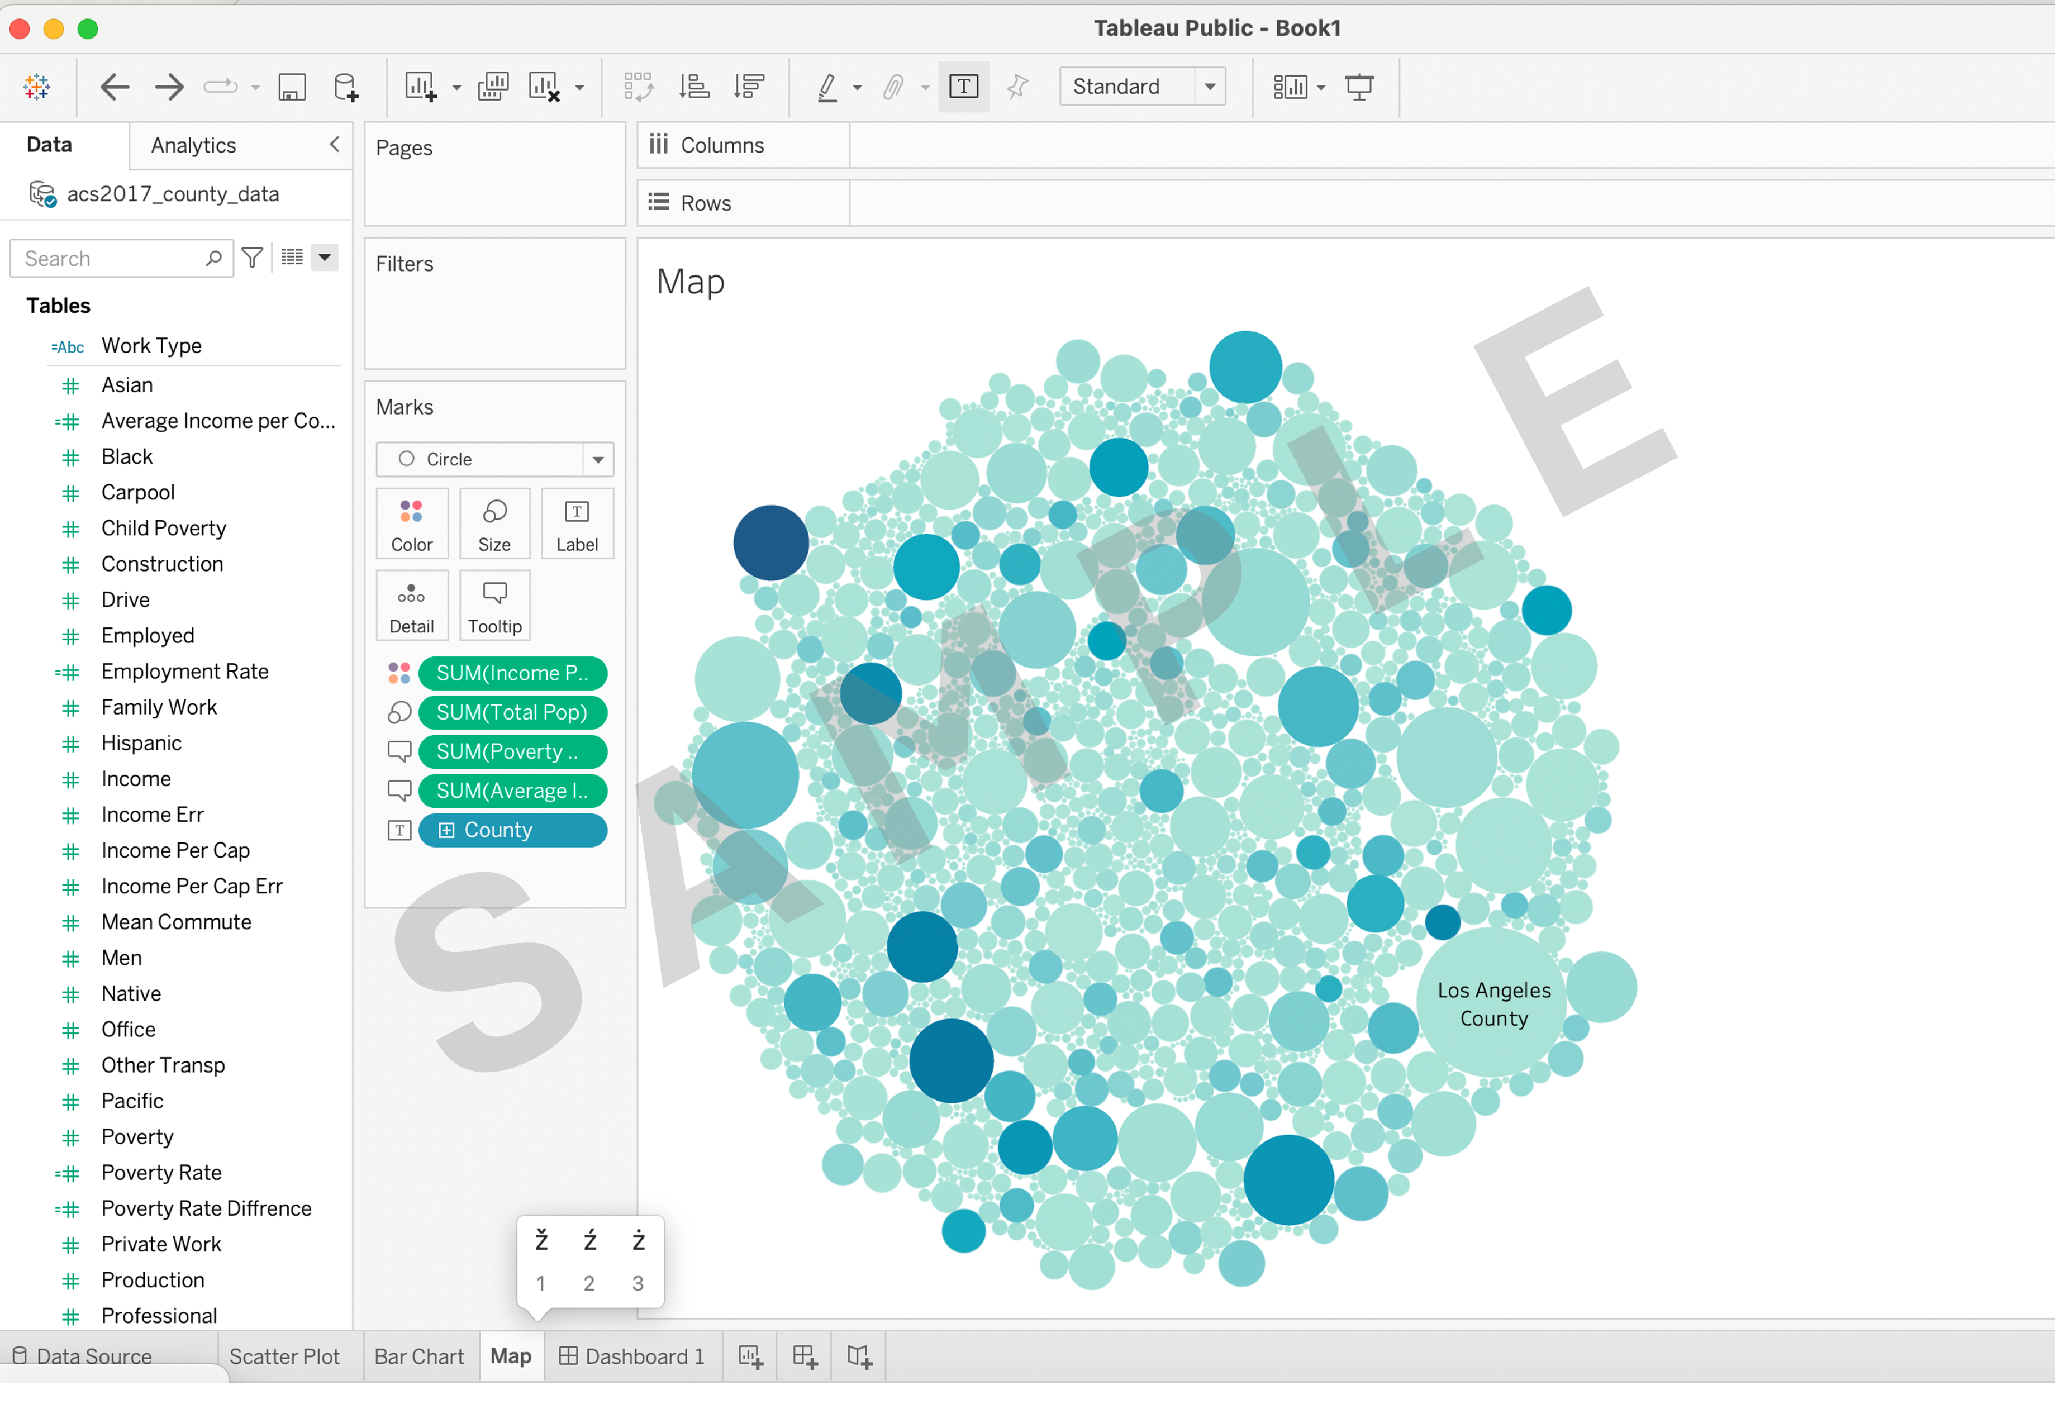2055x1409 pixels.
Task: Click the Undo back arrow icon
Action: [x=115, y=87]
